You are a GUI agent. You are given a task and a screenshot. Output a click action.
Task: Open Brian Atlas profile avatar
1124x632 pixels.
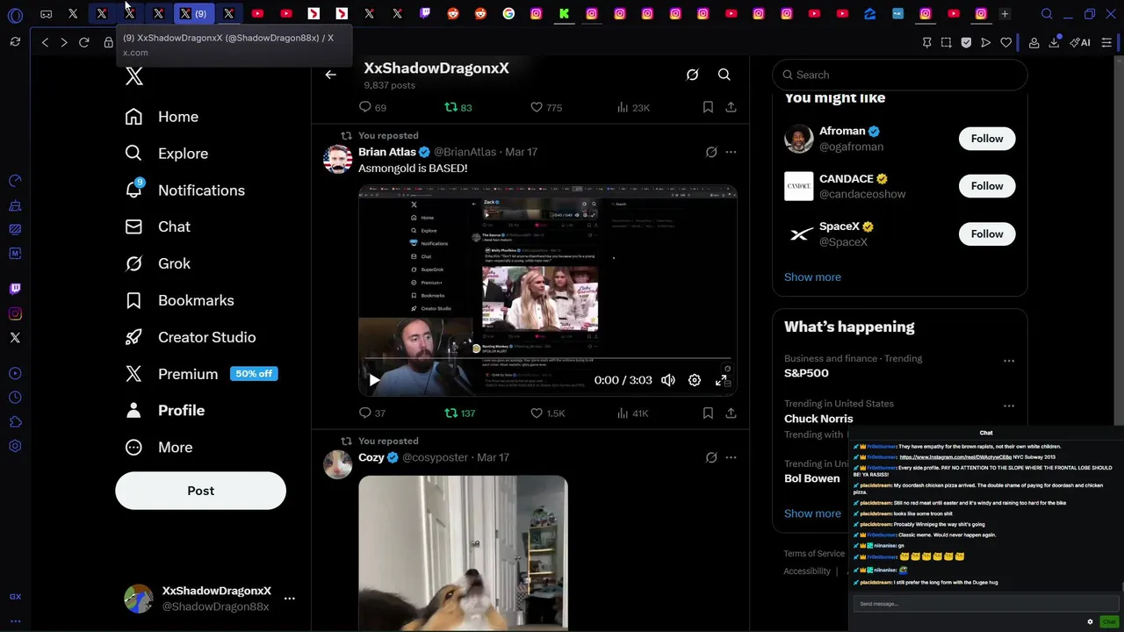click(x=337, y=159)
